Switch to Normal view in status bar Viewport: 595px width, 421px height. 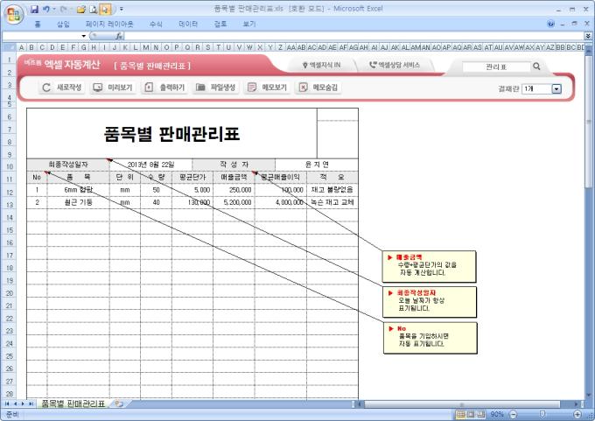click(x=460, y=414)
